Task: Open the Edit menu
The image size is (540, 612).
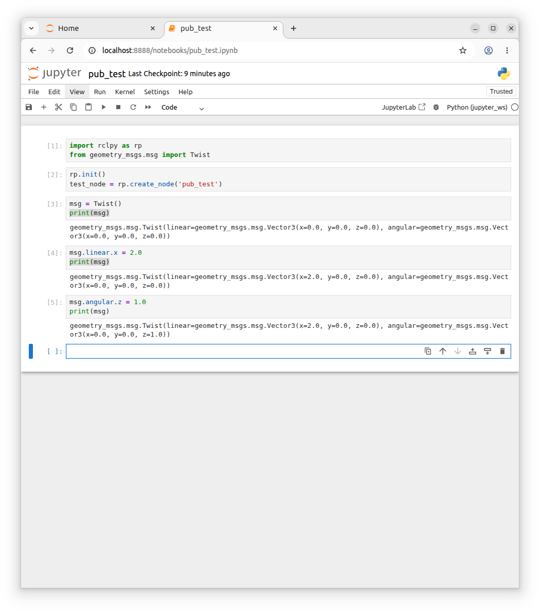Action: click(x=54, y=92)
